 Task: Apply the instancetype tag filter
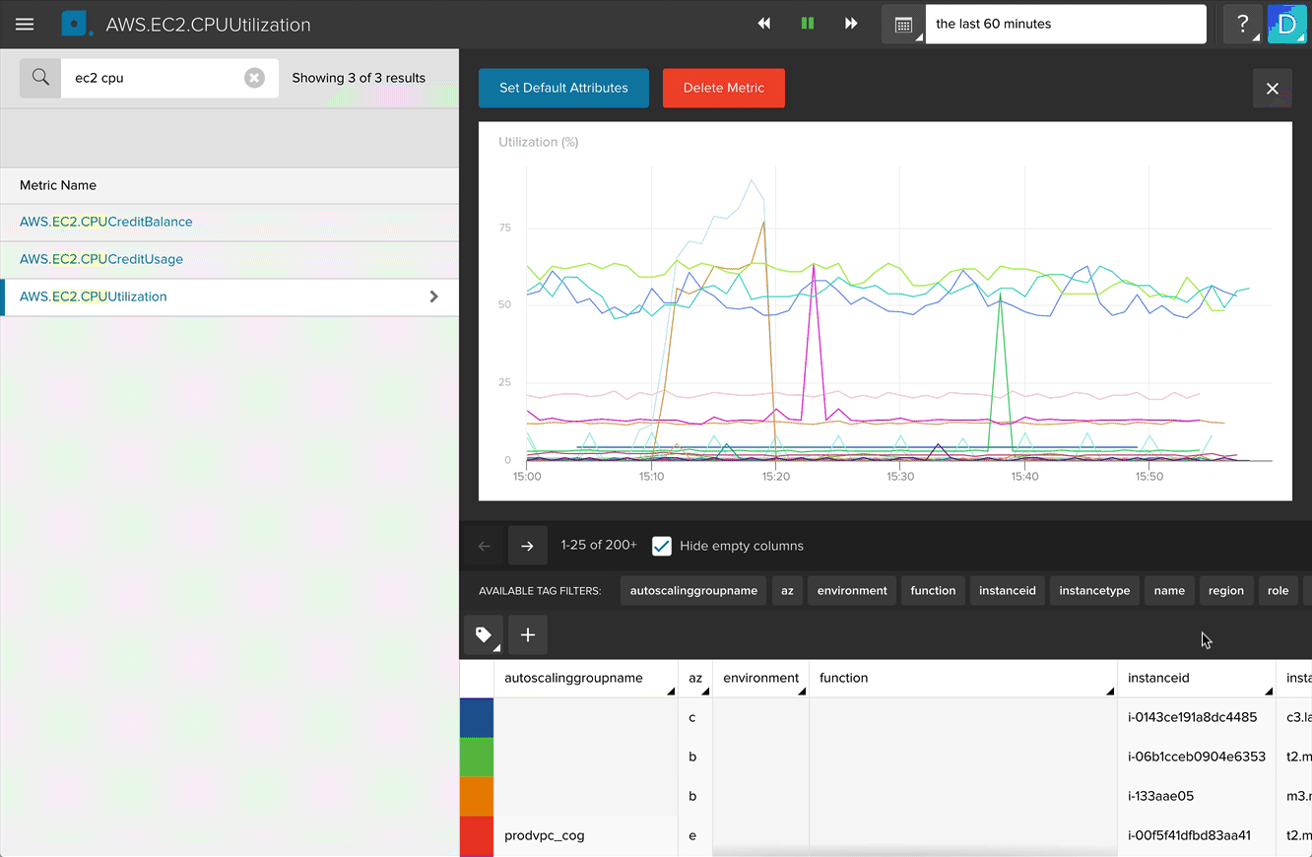(1094, 591)
